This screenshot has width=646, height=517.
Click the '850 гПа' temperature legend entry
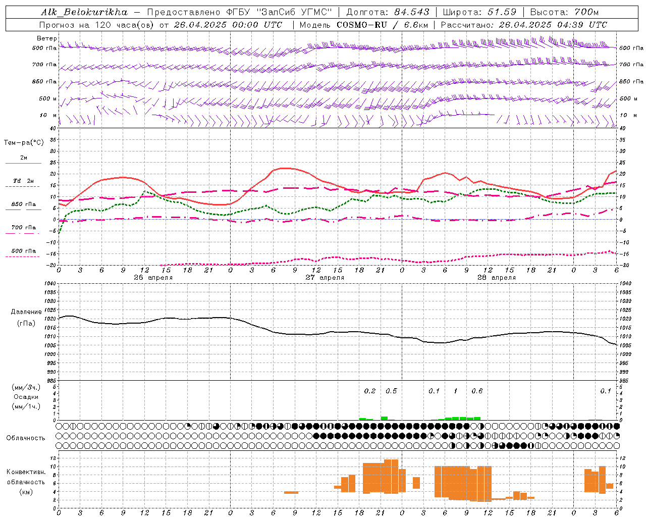[23, 204]
